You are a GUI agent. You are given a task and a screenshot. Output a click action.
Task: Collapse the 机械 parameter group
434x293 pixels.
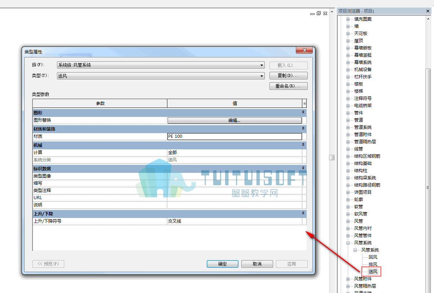[x=303, y=145]
